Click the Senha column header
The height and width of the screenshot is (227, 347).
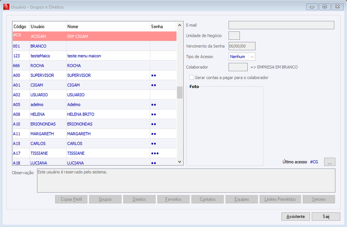pos(163,26)
